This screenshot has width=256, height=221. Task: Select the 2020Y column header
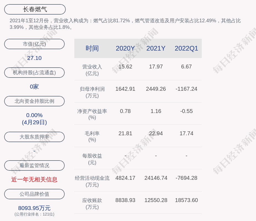coord(126,48)
